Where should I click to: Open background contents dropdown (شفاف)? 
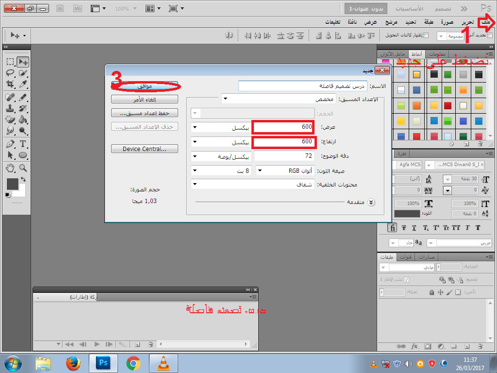click(x=253, y=185)
